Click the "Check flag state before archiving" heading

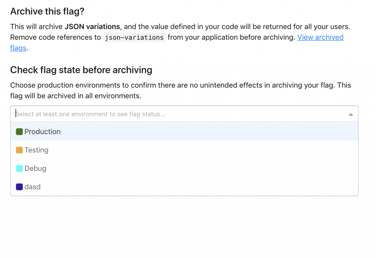click(x=81, y=70)
